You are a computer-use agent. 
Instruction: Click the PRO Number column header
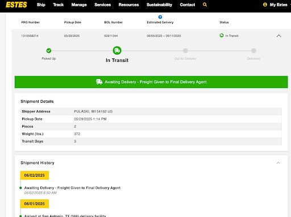31,22
